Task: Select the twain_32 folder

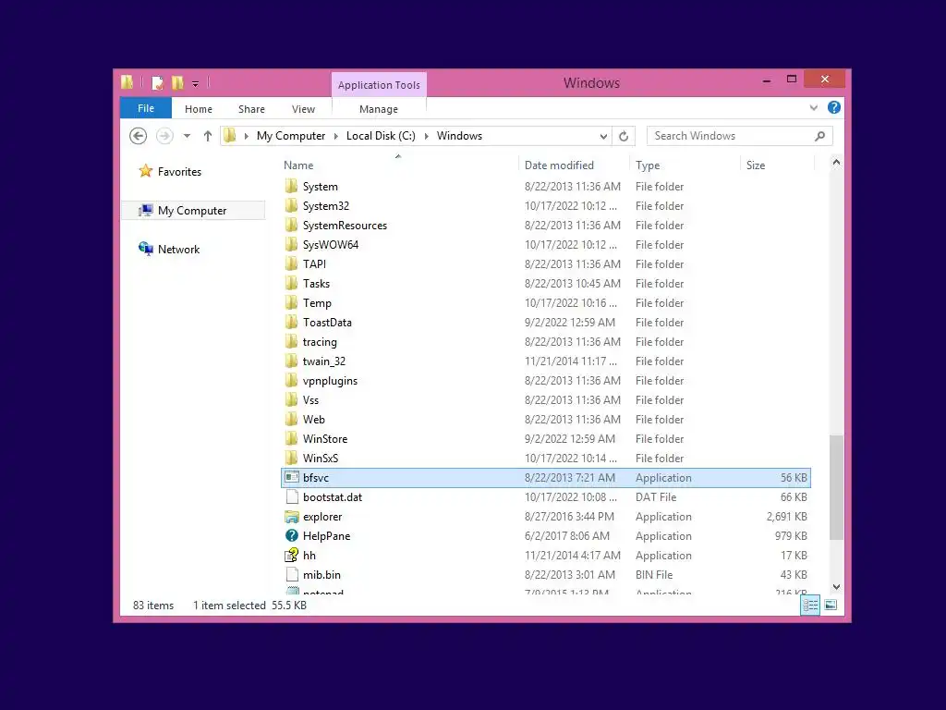Action: coord(324,361)
